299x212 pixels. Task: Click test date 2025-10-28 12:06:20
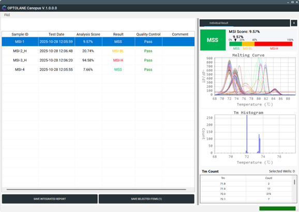(x=56, y=60)
